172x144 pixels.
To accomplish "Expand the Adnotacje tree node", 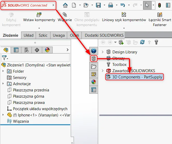I will (x=3, y=84).
